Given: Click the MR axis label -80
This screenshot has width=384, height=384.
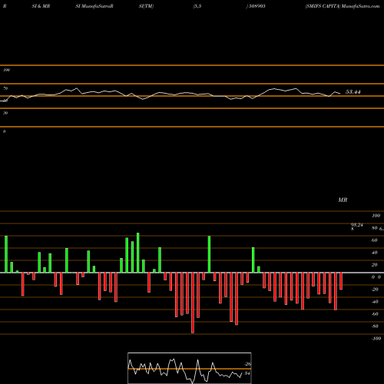Looking at the screenshot, I should (x=375, y=326).
